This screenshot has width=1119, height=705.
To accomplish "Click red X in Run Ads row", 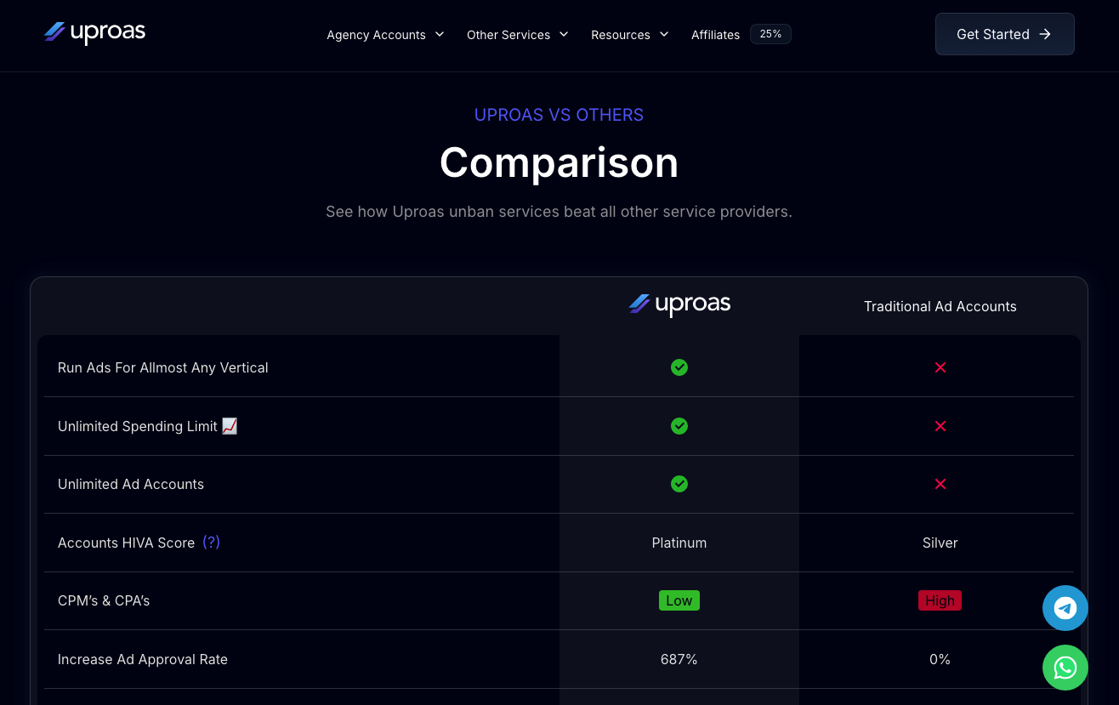I will click(x=940, y=367).
